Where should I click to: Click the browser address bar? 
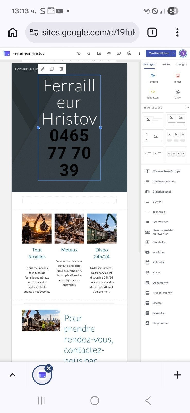pyautogui.click(x=82, y=33)
